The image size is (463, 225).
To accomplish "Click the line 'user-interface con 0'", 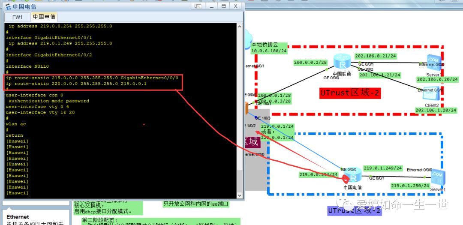I will point(34,95).
